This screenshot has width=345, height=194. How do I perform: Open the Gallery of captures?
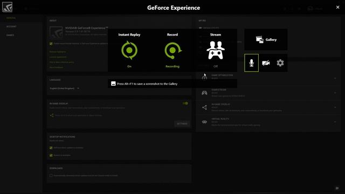266,39
